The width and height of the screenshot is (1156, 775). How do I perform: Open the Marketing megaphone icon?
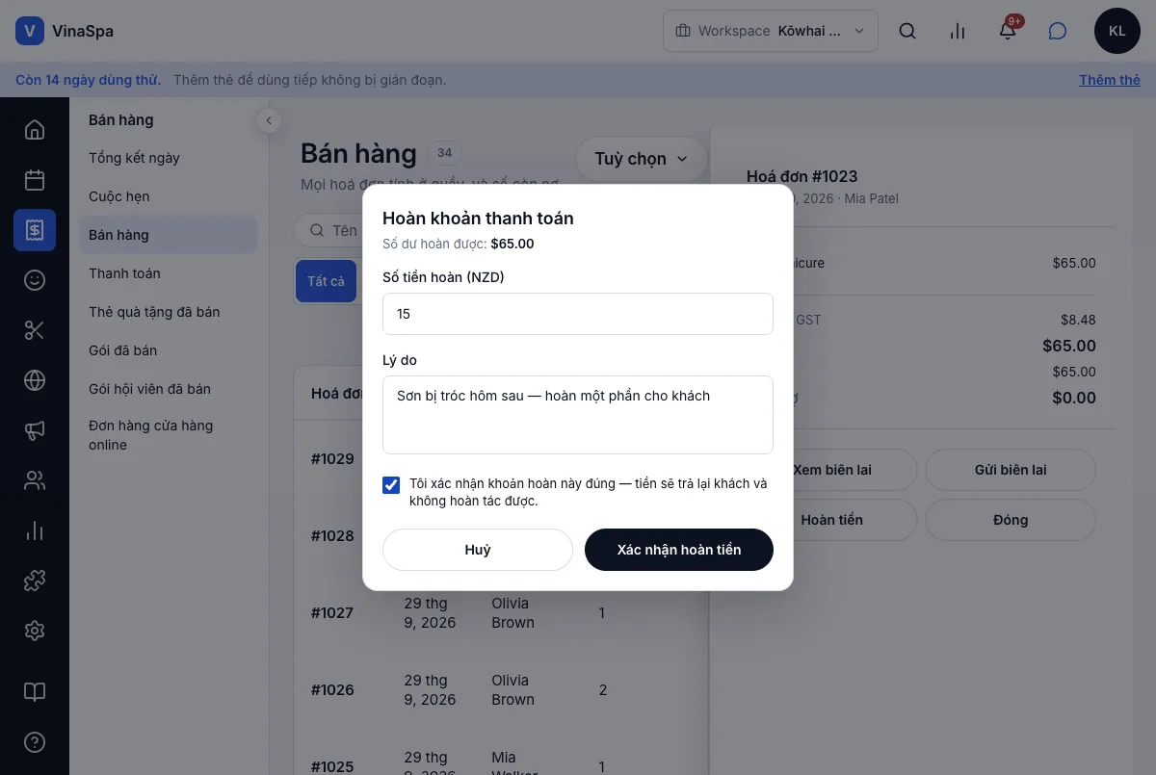point(35,430)
